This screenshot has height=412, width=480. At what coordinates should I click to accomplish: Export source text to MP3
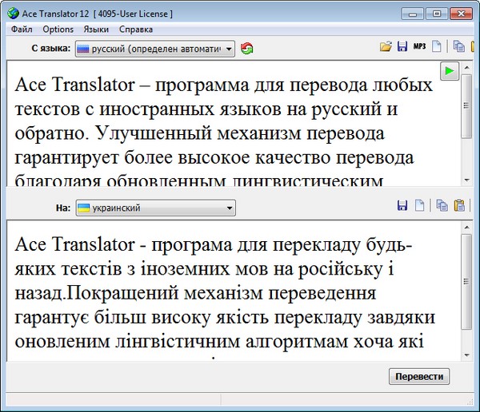pyautogui.click(x=419, y=48)
